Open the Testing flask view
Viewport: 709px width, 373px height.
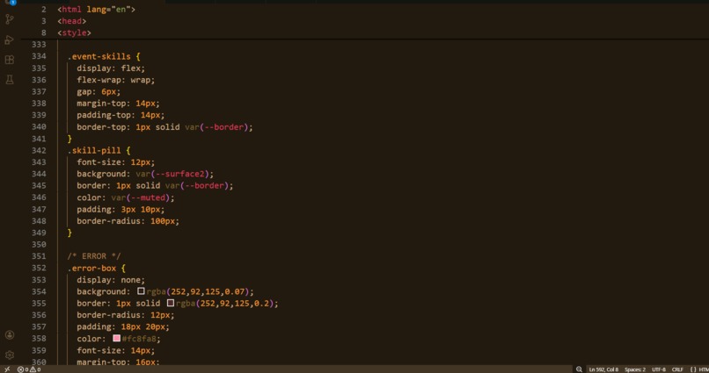click(10, 80)
